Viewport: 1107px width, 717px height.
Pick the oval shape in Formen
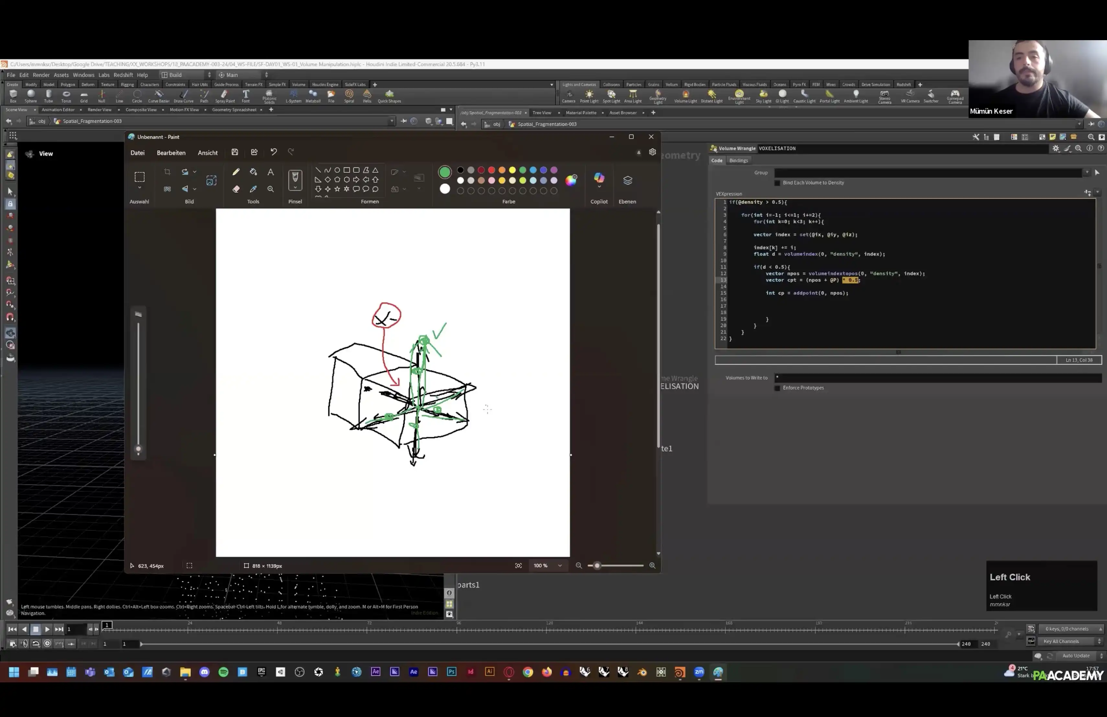click(x=337, y=170)
